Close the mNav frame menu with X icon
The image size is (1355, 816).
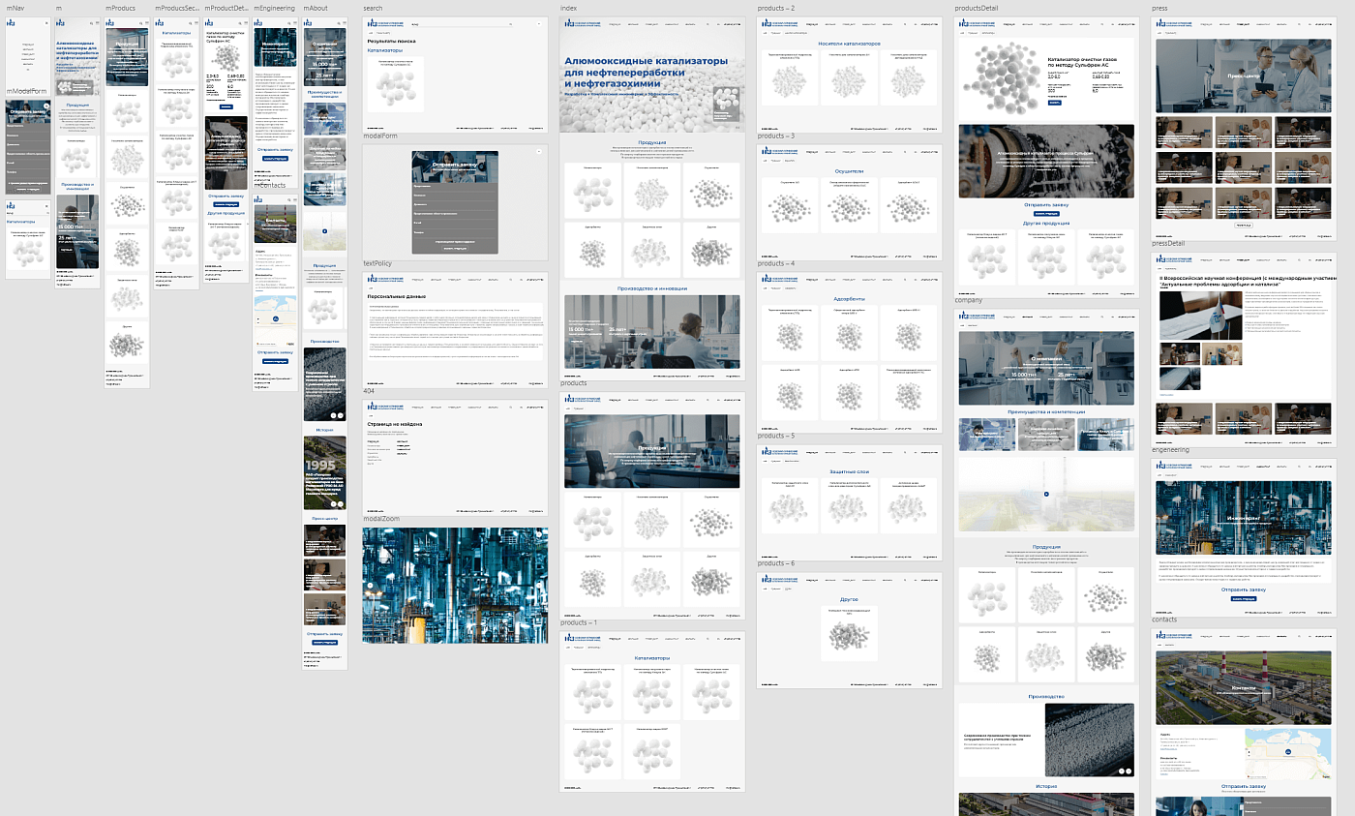coord(45,23)
